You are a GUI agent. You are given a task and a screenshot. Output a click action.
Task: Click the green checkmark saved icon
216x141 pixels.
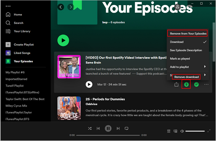[196, 84]
